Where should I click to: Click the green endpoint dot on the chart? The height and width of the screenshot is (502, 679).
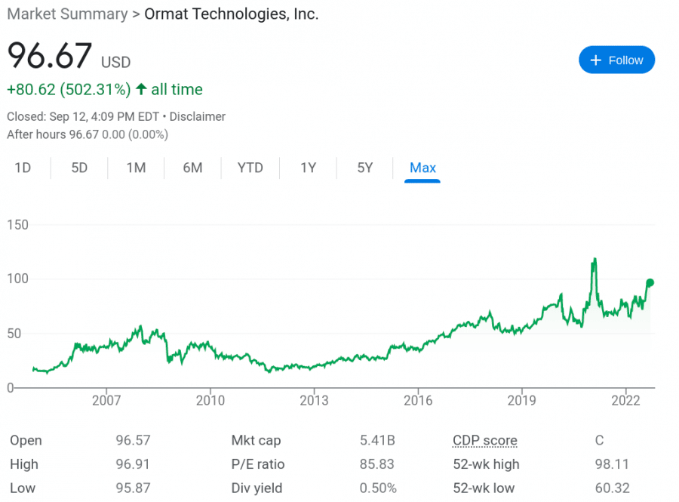(x=649, y=282)
